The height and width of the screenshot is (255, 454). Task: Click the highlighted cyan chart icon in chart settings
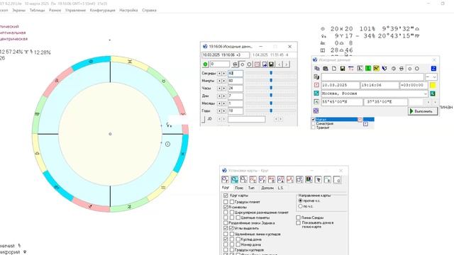click(x=235, y=180)
